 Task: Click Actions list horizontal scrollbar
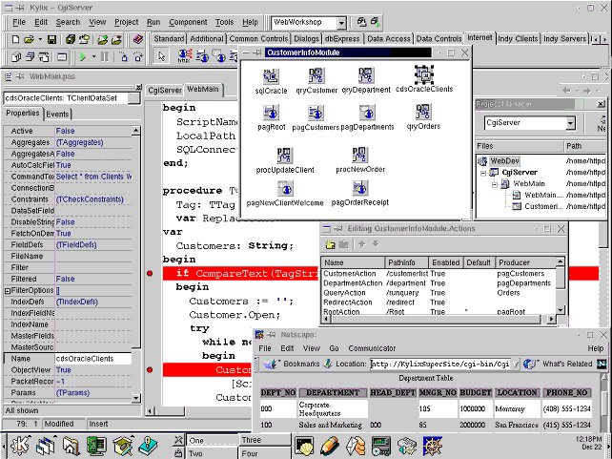439,319
